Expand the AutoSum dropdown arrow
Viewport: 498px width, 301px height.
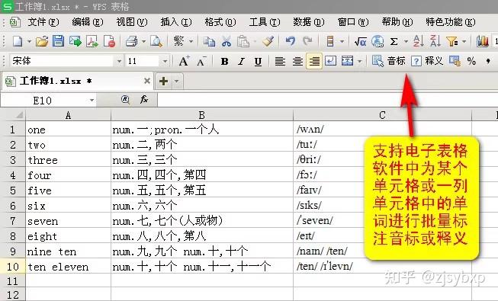click(x=406, y=42)
